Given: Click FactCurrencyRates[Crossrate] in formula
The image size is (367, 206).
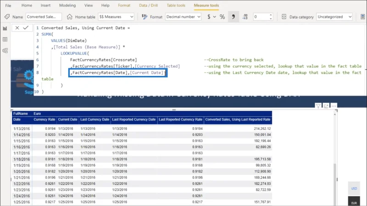Looking at the screenshot, I should click(104, 60).
